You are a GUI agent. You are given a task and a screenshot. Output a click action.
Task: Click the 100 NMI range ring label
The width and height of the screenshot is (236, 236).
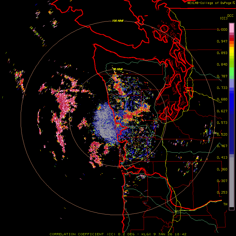click(118, 21)
